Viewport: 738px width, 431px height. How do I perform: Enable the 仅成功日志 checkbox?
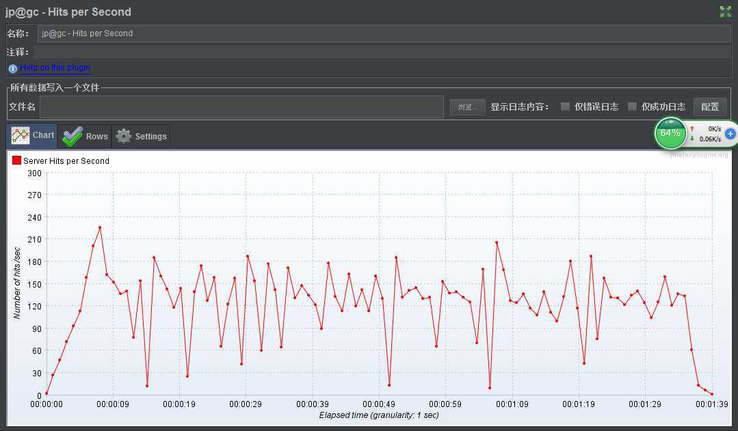[x=632, y=107]
